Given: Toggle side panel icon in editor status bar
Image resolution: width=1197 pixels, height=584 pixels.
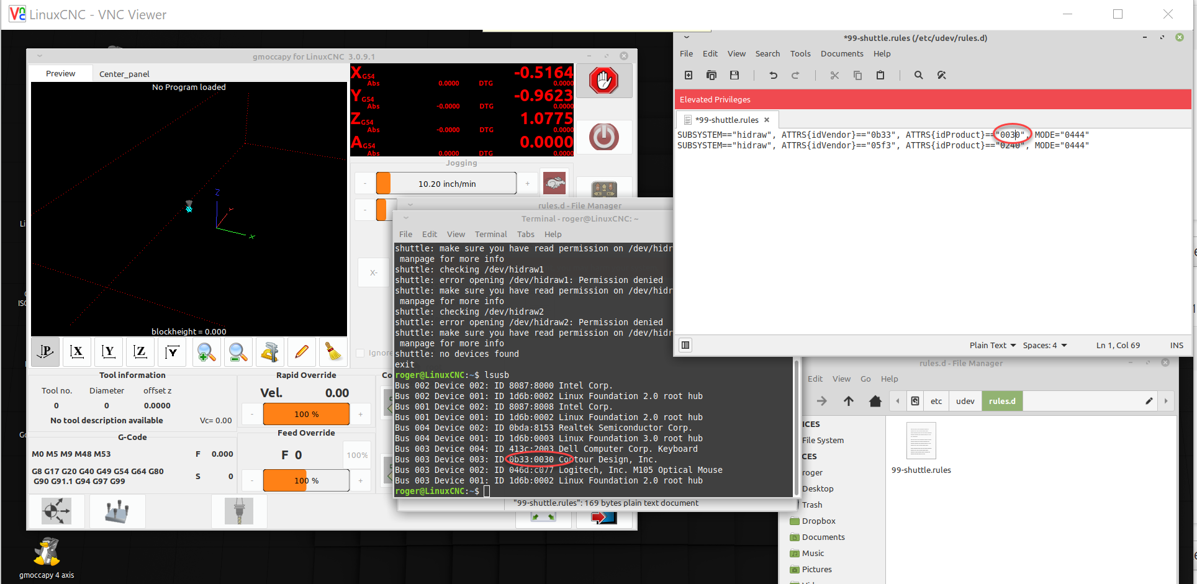Looking at the screenshot, I should (685, 345).
